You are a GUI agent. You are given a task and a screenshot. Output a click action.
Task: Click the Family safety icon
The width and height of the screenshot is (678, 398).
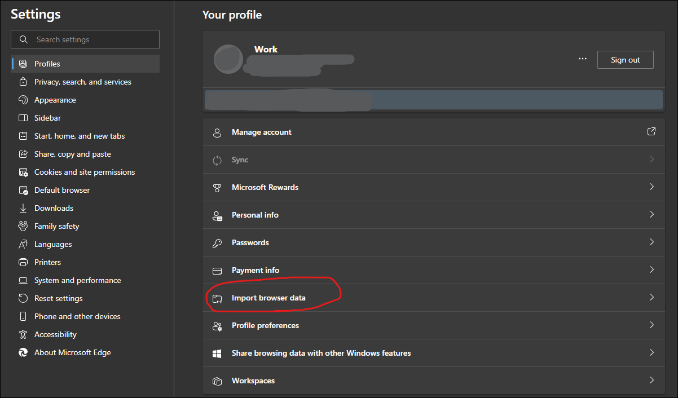23,226
